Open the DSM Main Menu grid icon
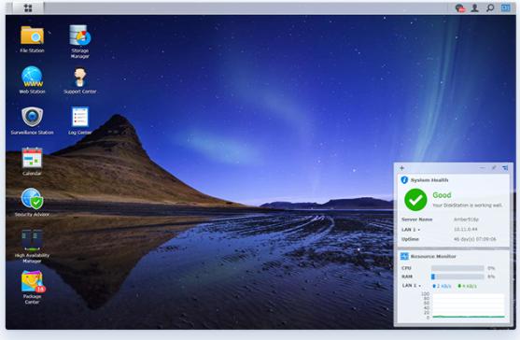 (28, 8)
